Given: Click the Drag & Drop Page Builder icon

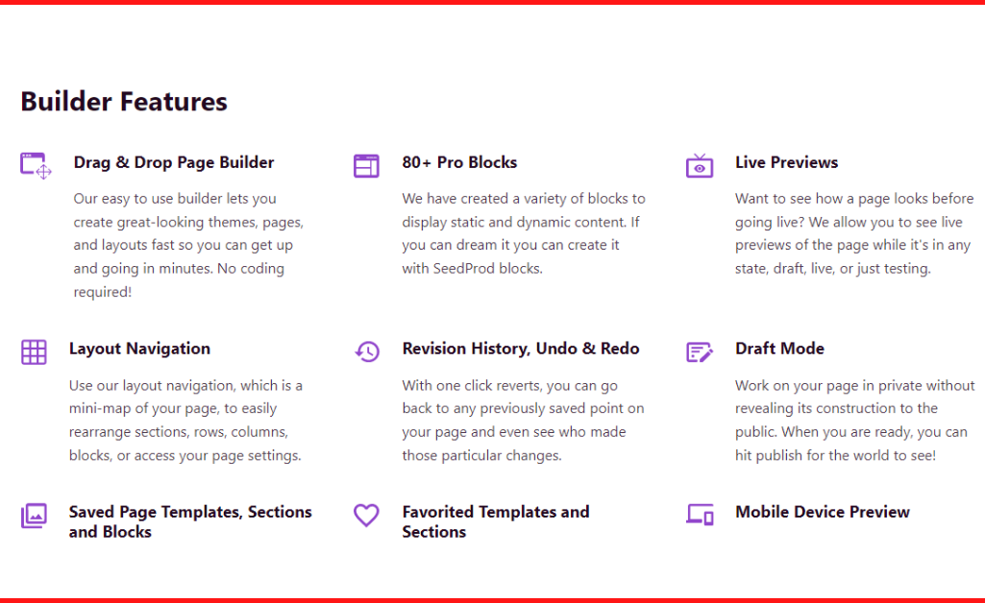Looking at the screenshot, I should 36,166.
